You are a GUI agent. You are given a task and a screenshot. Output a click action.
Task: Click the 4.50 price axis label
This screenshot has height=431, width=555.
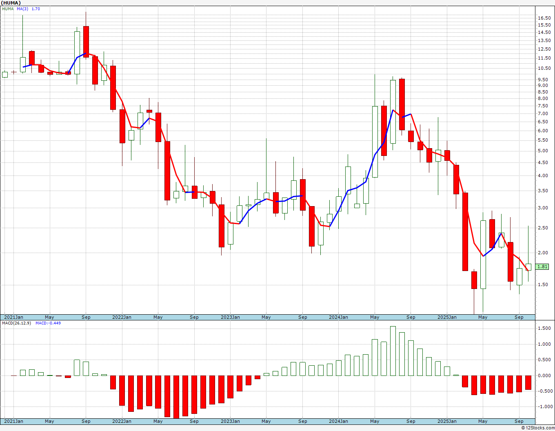pyautogui.click(x=543, y=162)
